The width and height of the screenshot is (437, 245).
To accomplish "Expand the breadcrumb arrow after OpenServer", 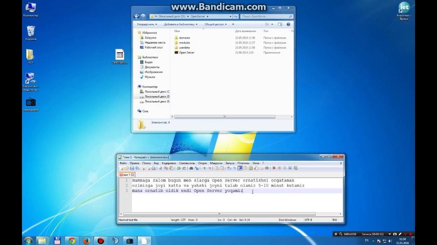I will (x=208, y=16).
